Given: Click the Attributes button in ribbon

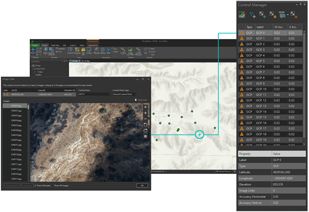Looking at the screenshot, I should click(61, 49).
